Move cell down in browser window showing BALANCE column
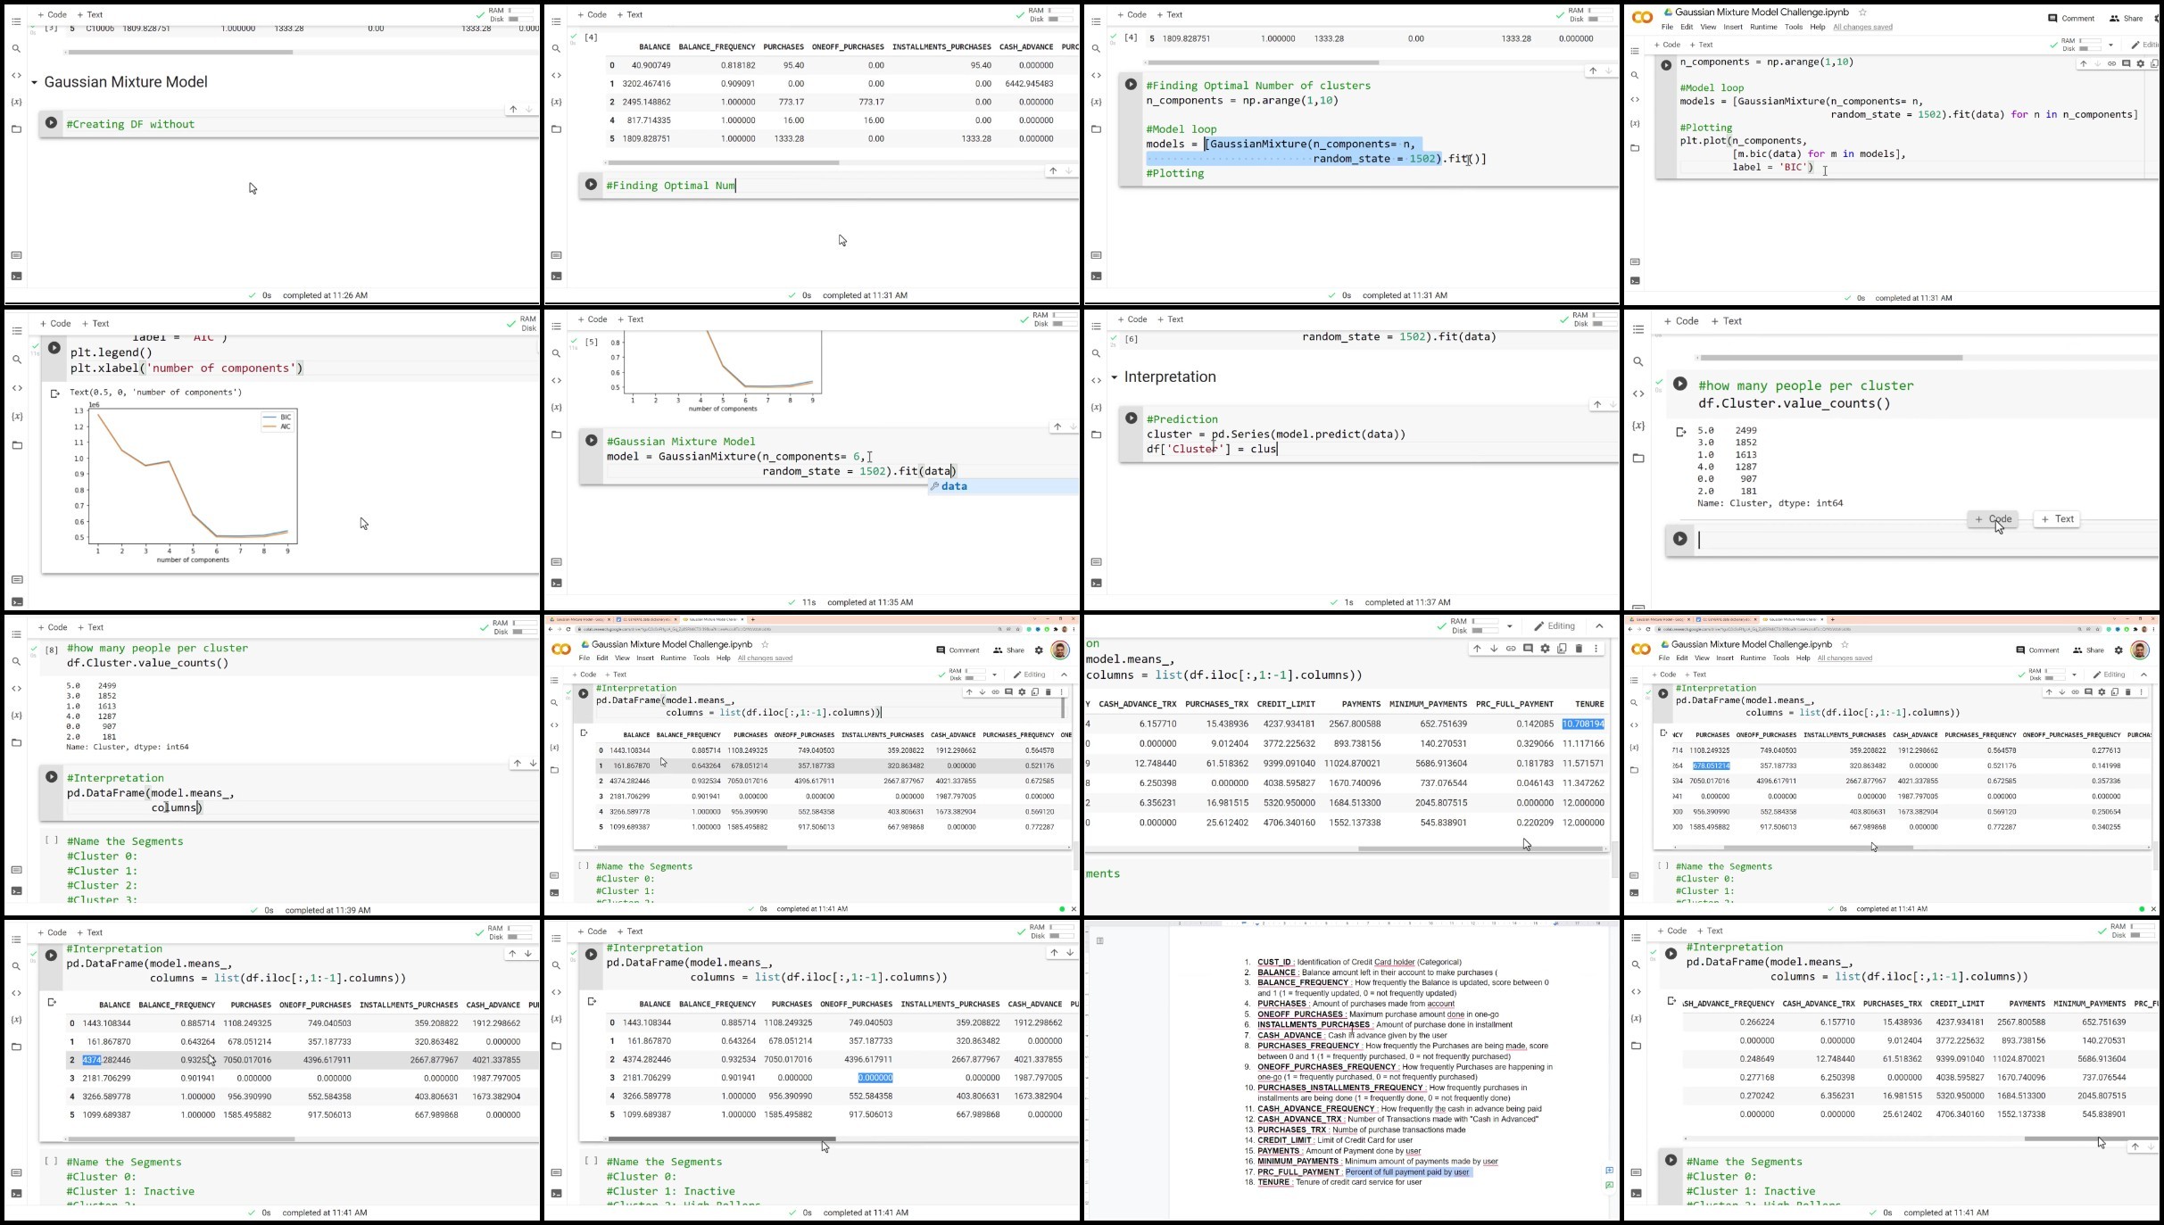This screenshot has width=2164, height=1225. click(x=983, y=692)
